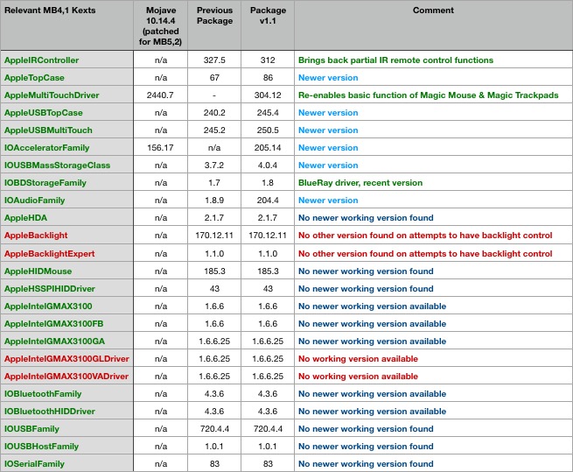Image resolution: width=573 pixels, height=472 pixels.
Task: Click the AppleTopCase 86 package value
Action: [x=268, y=78]
